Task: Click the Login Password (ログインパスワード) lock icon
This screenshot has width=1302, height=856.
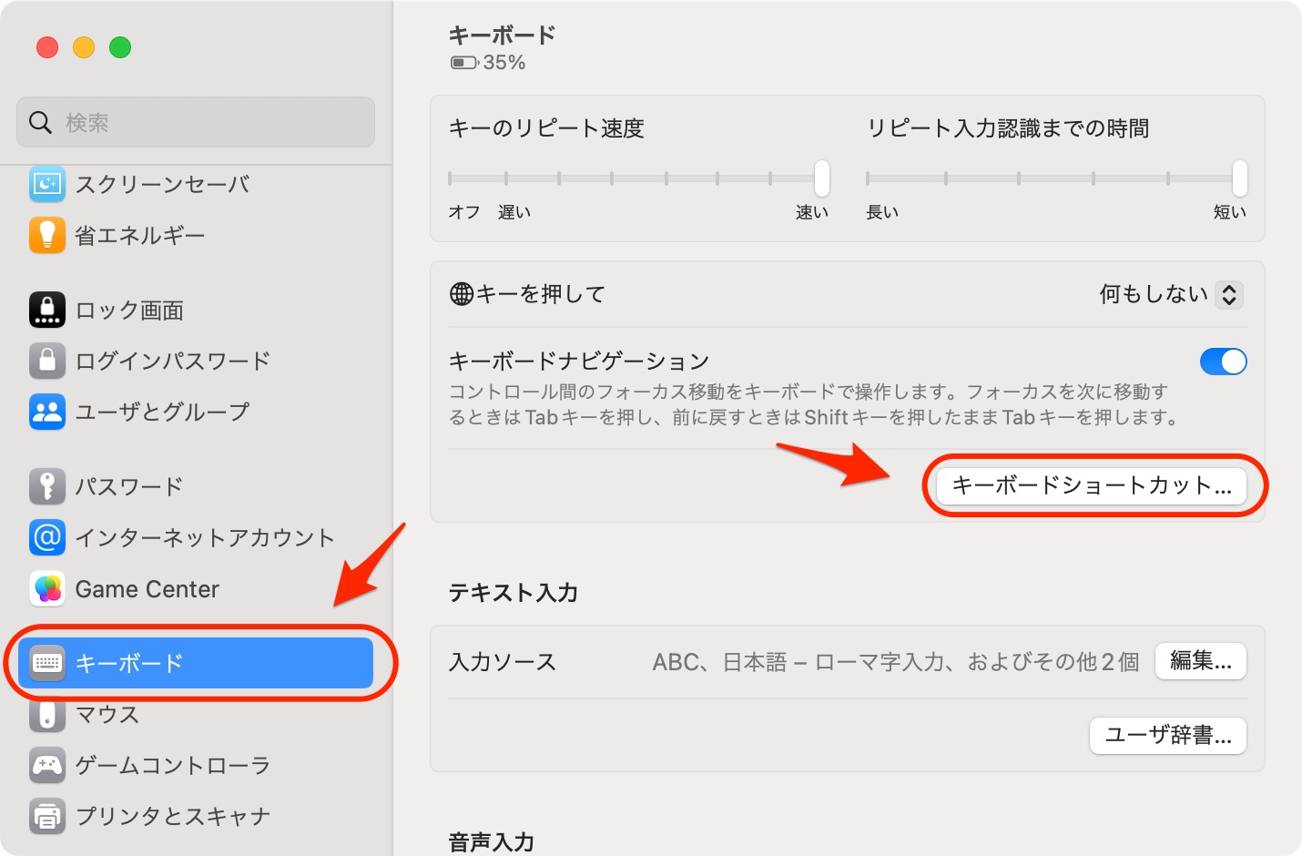Action: pos(47,361)
